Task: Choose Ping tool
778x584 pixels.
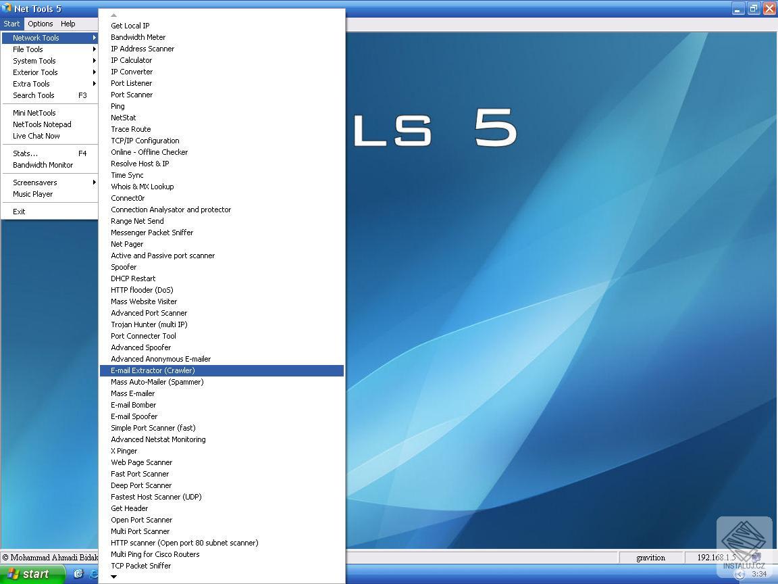Action: click(x=222, y=106)
